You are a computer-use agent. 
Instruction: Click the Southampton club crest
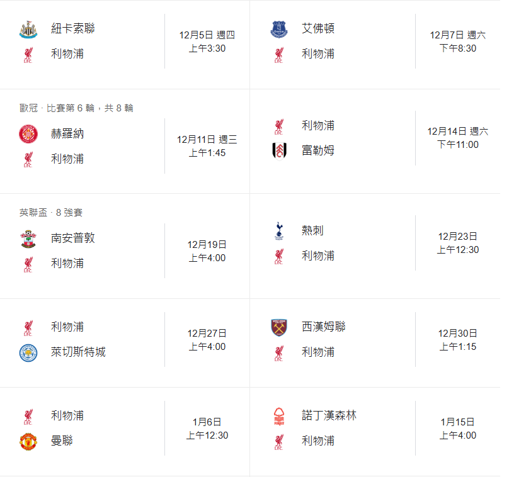click(28, 239)
